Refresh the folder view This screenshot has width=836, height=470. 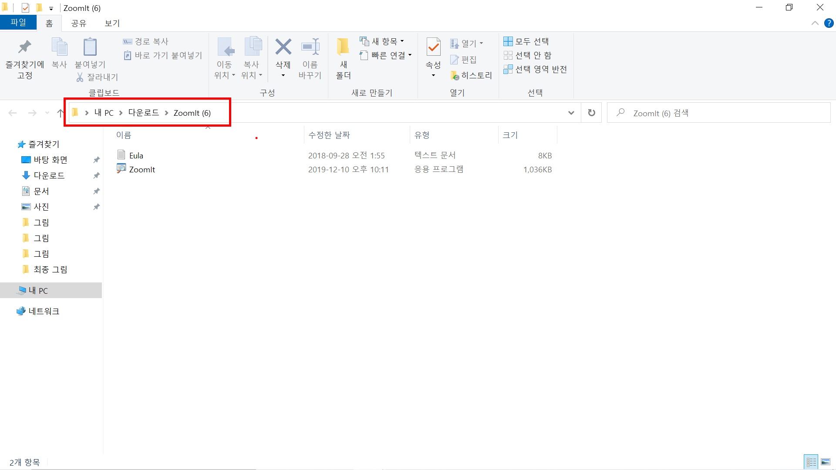tap(591, 113)
